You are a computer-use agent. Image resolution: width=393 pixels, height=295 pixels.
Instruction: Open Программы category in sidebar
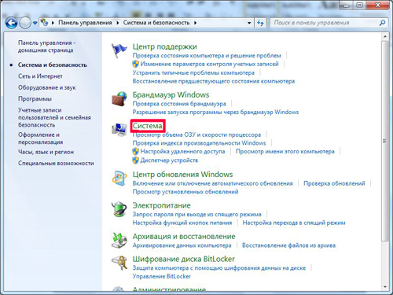click(35, 99)
